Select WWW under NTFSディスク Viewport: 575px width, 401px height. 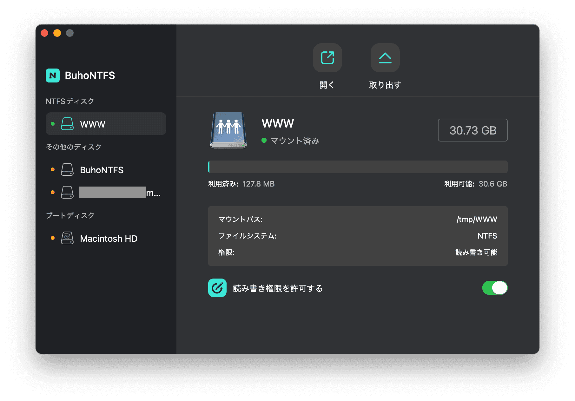click(106, 124)
